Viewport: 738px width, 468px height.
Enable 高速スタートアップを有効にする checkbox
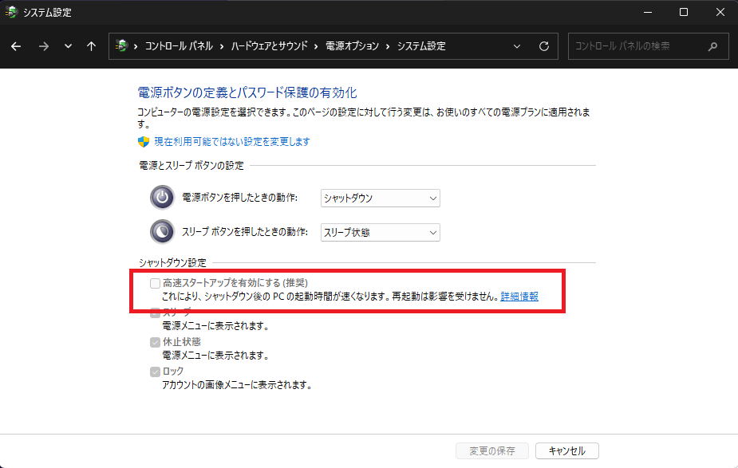156,283
